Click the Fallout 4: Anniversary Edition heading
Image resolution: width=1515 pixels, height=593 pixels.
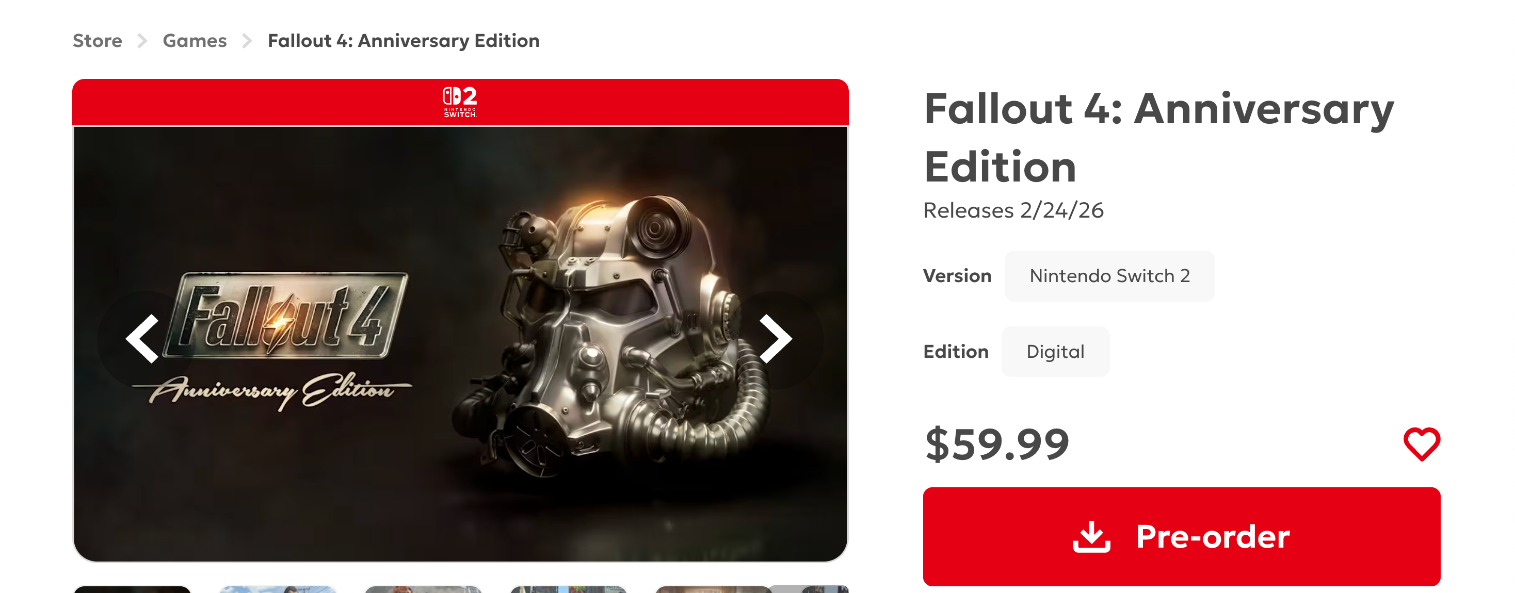tap(1158, 138)
